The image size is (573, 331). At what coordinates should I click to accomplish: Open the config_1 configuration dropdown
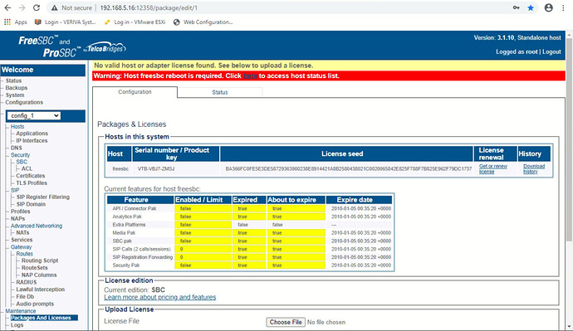[x=33, y=115]
